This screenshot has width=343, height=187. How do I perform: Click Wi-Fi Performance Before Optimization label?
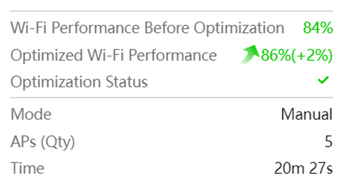(x=147, y=28)
